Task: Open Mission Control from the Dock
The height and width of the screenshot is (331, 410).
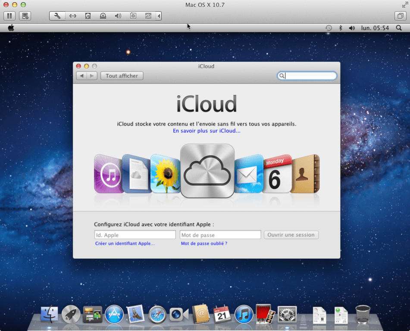Action: (x=93, y=314)
